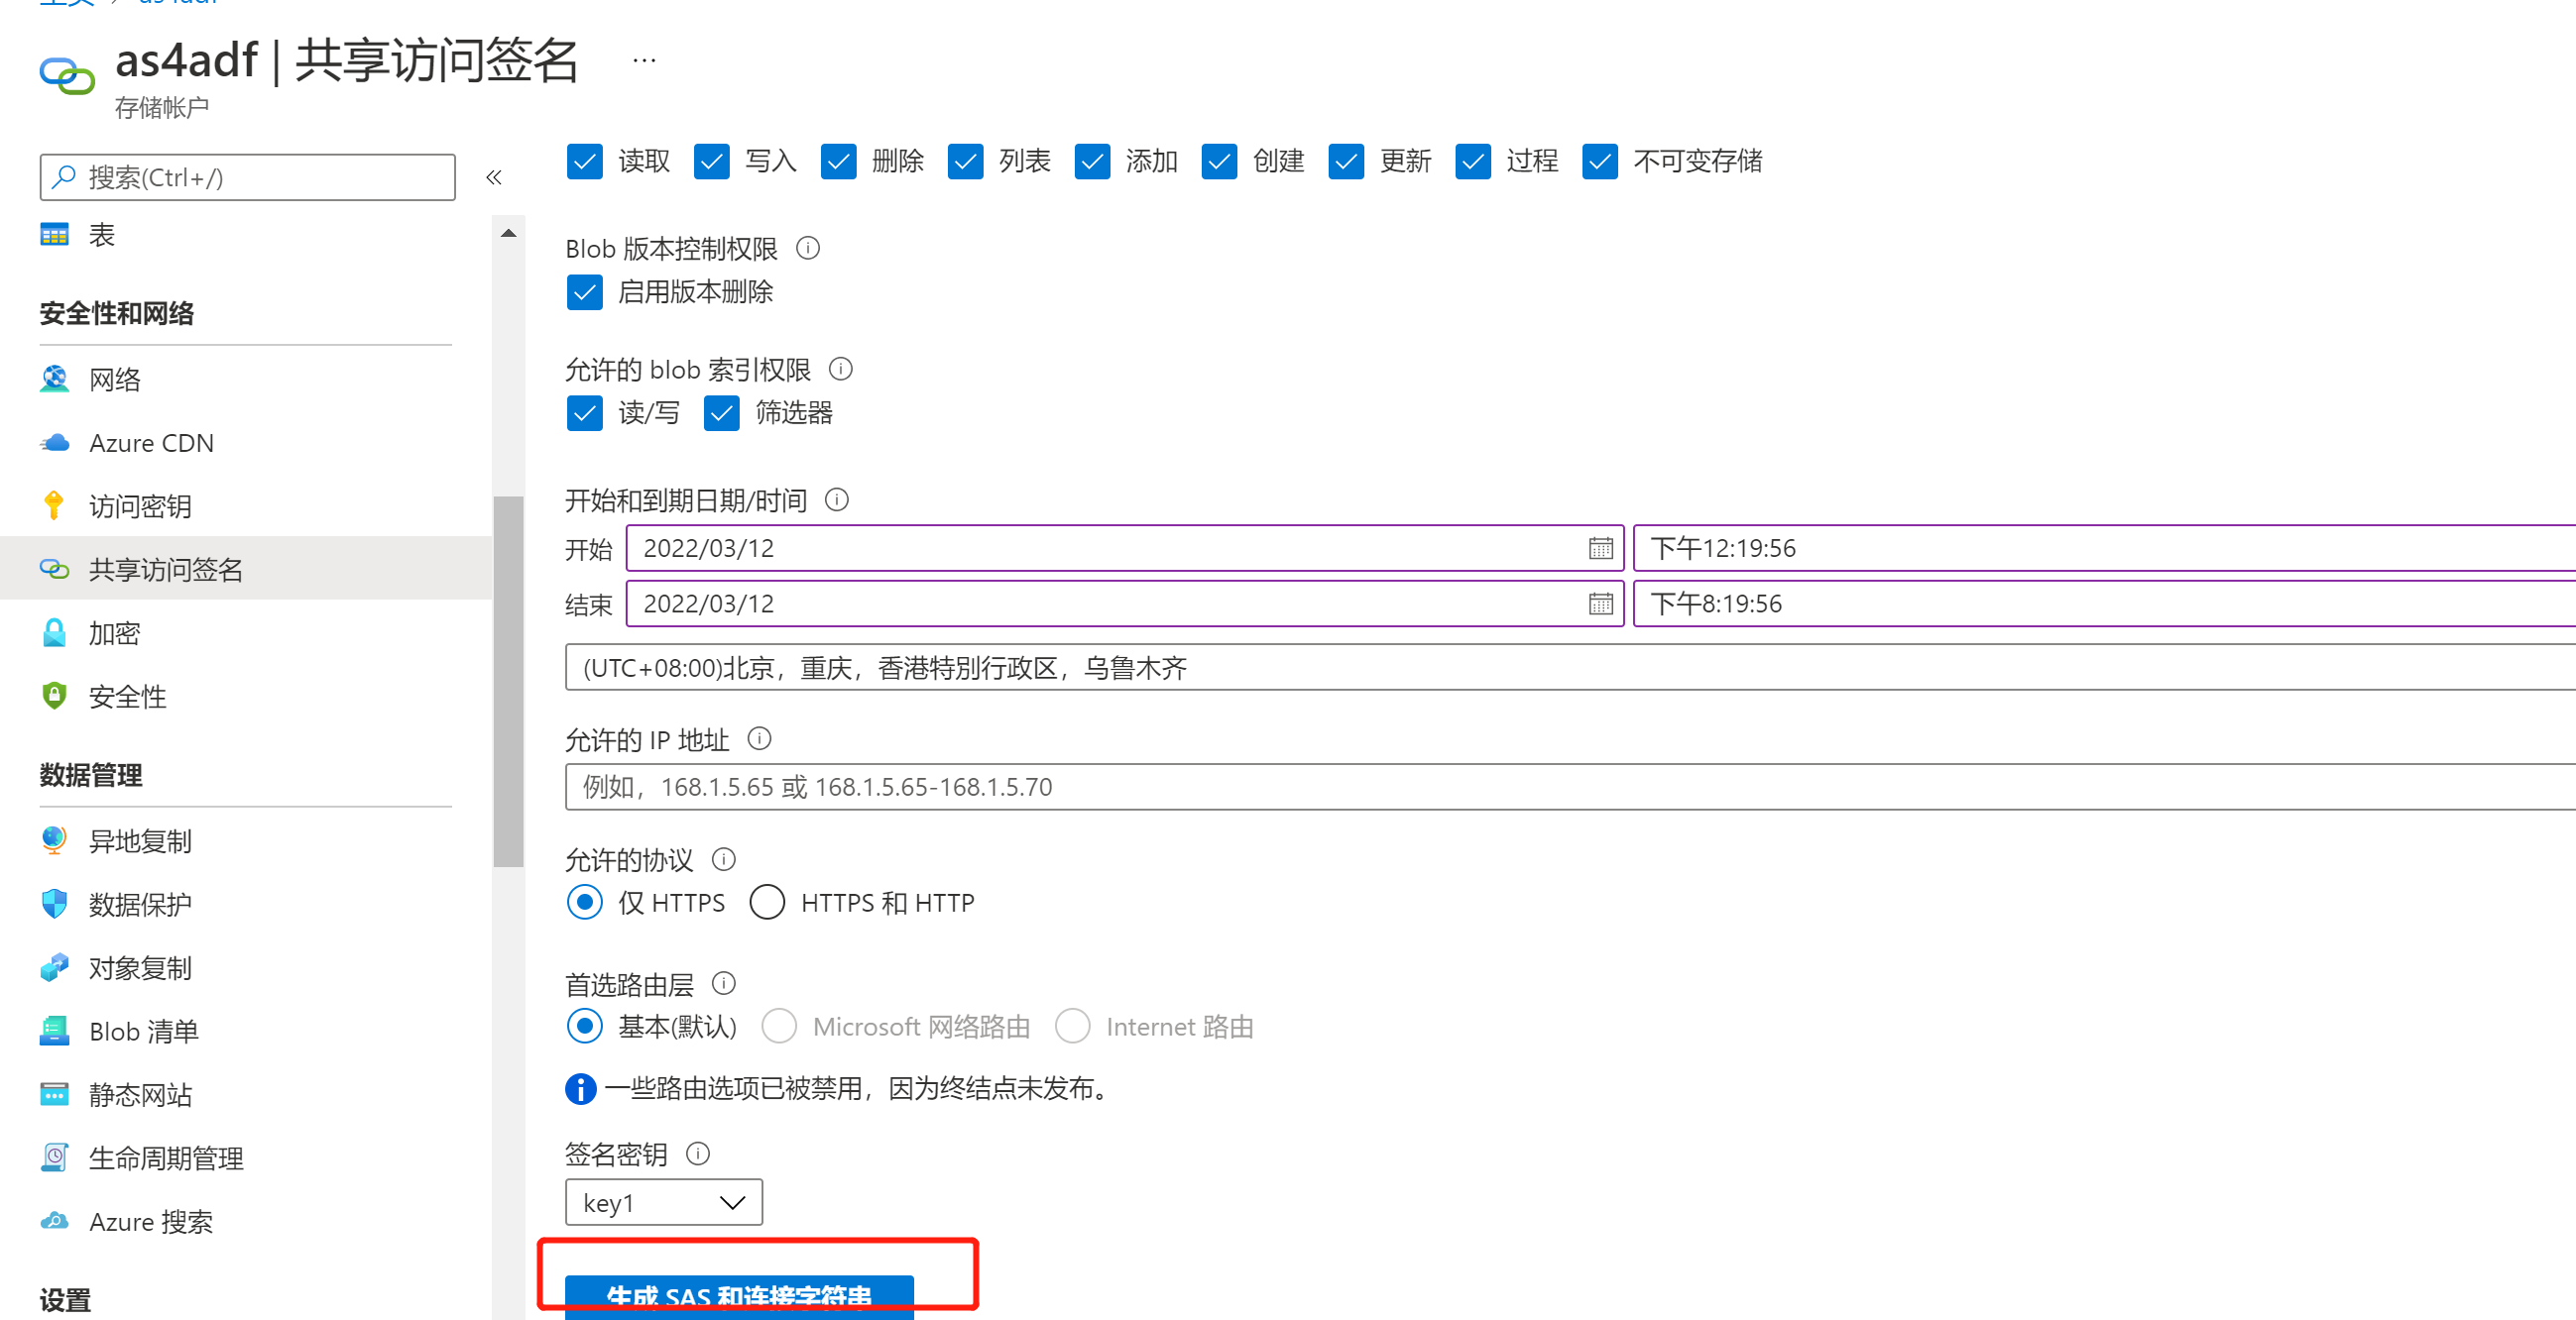
Task: Open the 开始 date calendar picker
Action: (x=1601, y=548)
